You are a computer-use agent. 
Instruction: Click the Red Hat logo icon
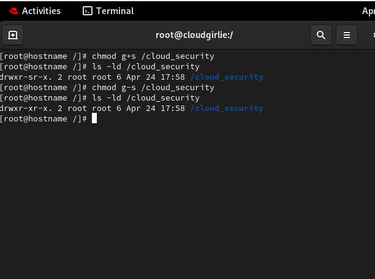pos(13,11)
